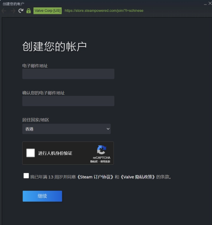Click the Valve Corp [US] certificate badge

click(48, 11)
